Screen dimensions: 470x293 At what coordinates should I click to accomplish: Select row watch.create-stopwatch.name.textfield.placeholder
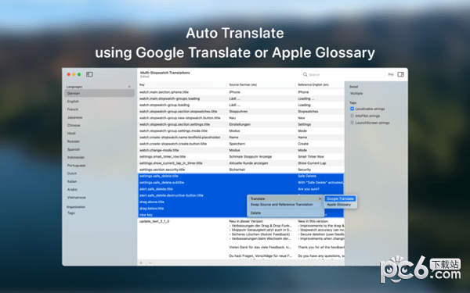tap(241, 138)
